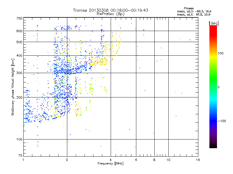
Task: Click the '2' frequency axis tick label
Action: point(67,160)
